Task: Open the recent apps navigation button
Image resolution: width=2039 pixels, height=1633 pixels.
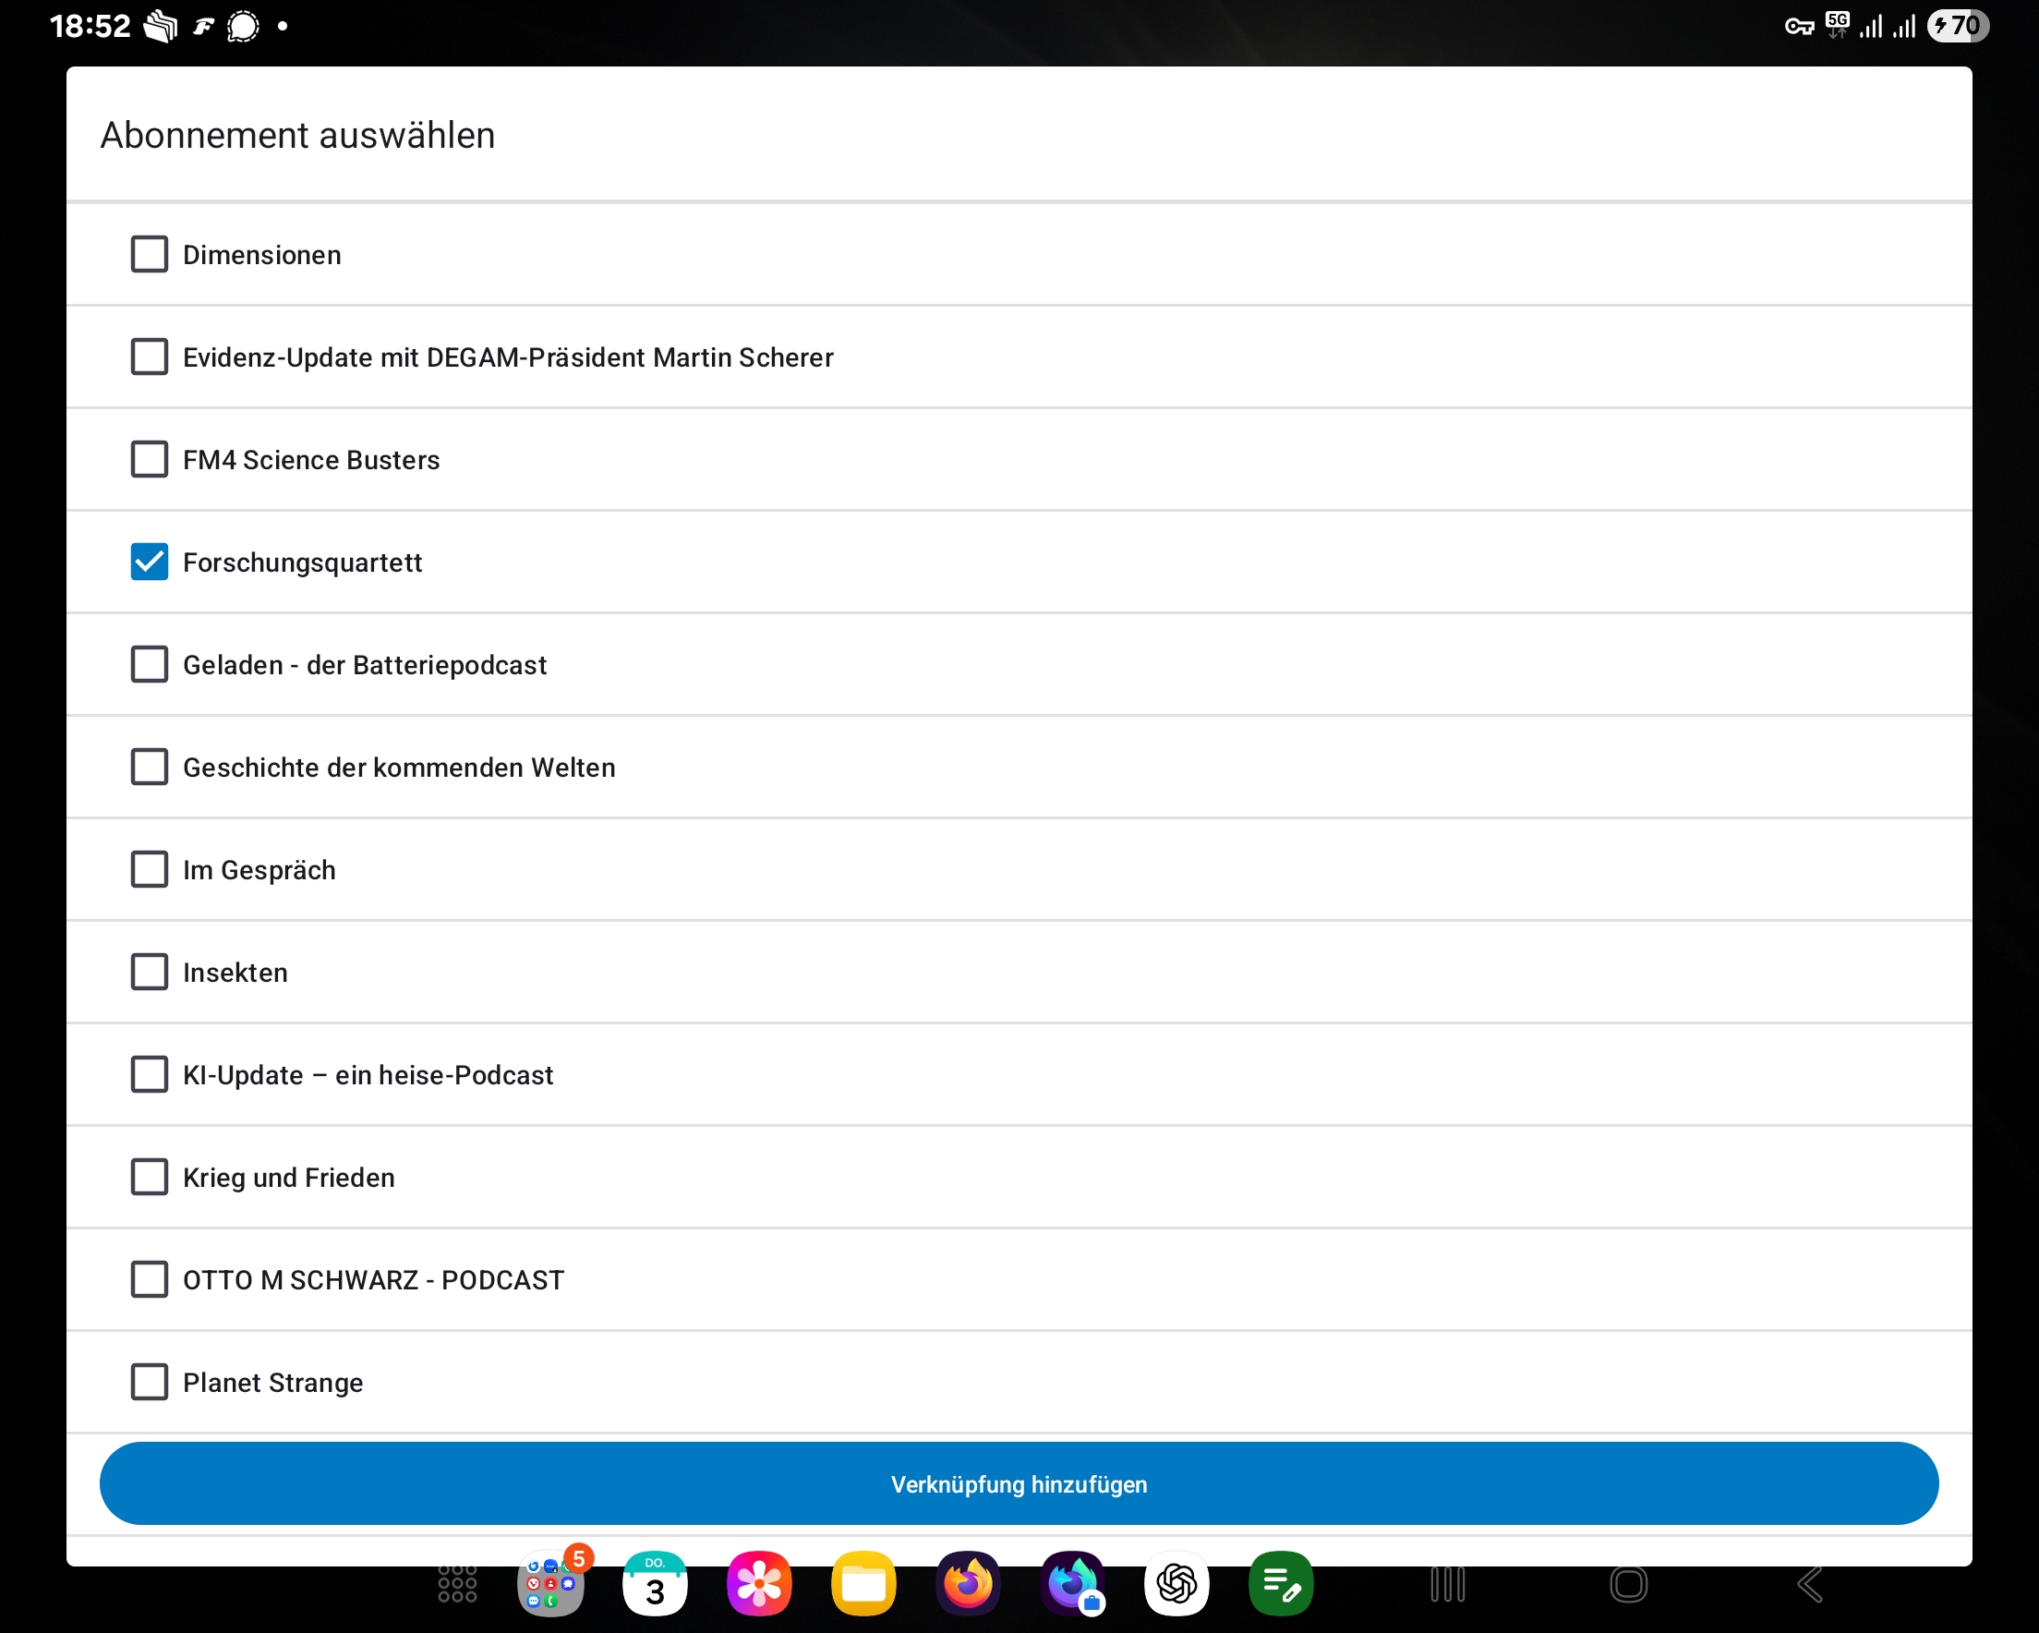Action: [1448, 1584]
